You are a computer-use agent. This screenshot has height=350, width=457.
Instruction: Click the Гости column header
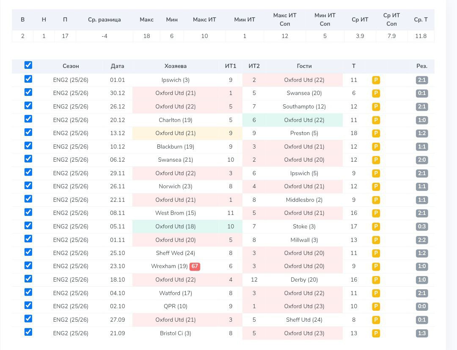[x=304, y=66]
